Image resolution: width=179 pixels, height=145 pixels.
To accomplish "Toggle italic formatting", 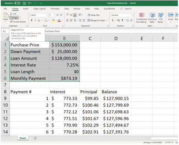I will [35, 20].
